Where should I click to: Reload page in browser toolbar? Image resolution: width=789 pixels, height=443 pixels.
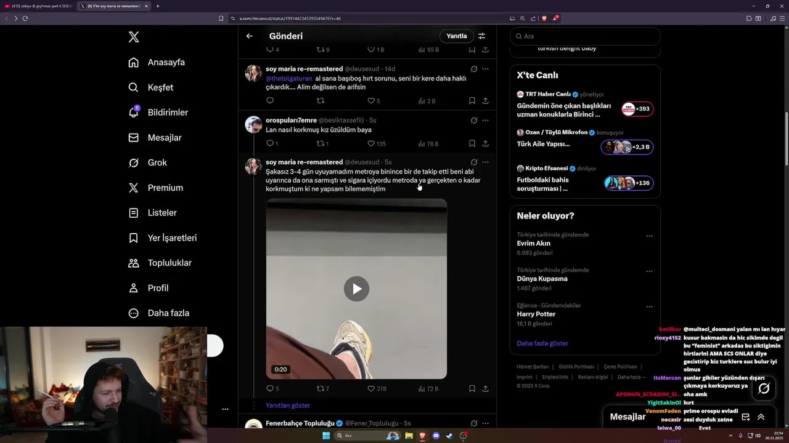coord(25,18)
